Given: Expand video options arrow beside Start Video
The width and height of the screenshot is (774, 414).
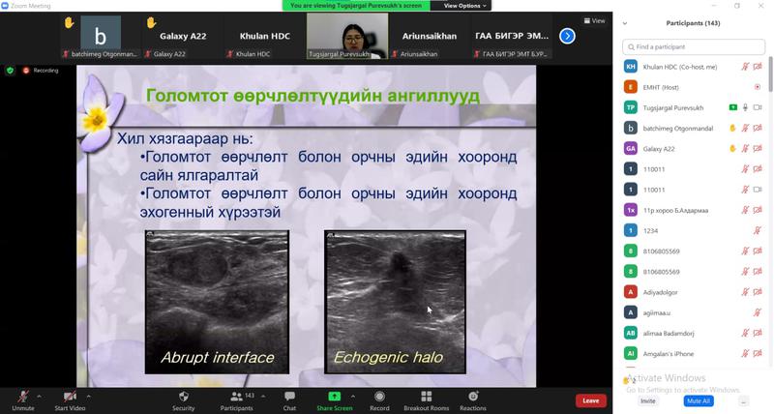Looking at the screenshot, I should point(88,397).
